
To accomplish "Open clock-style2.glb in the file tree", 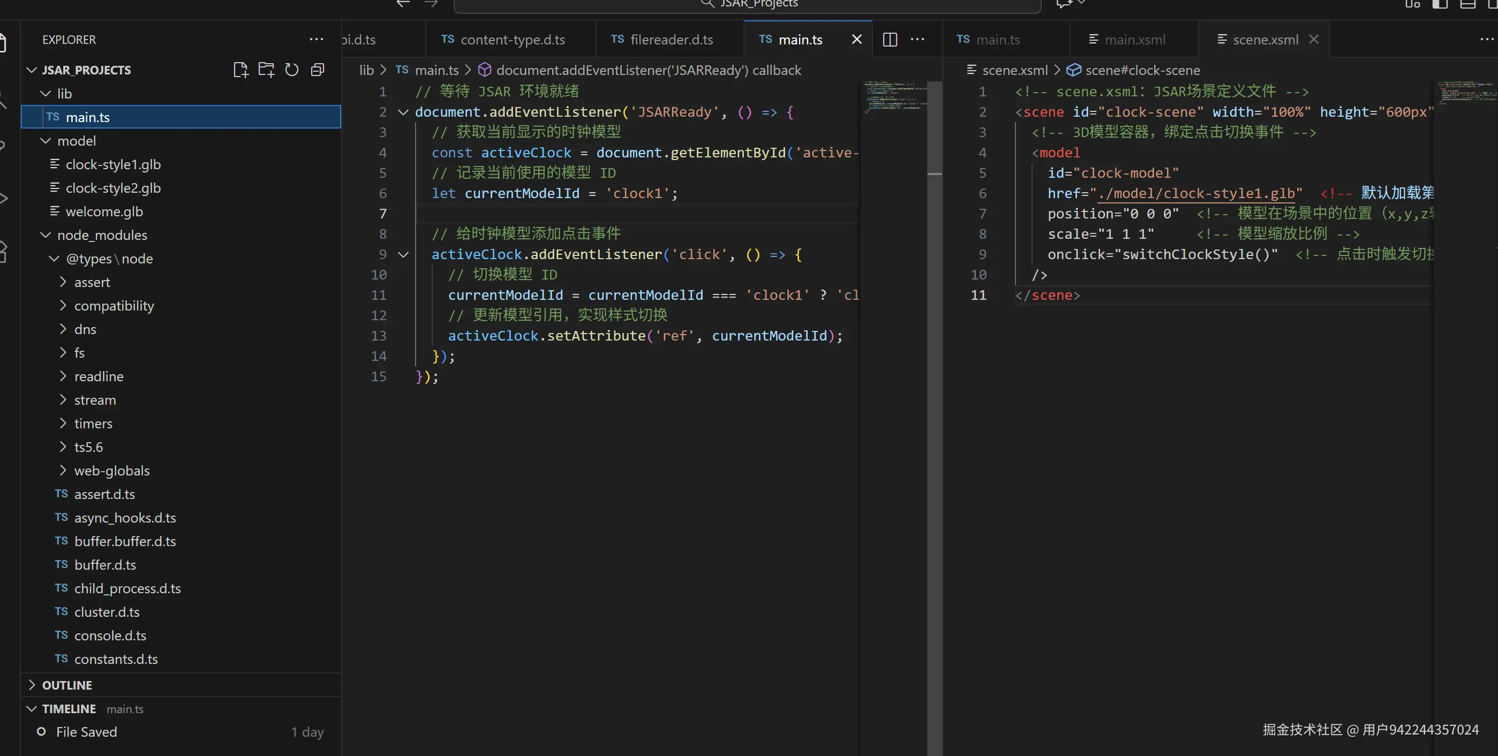I will tap(113, 188).
